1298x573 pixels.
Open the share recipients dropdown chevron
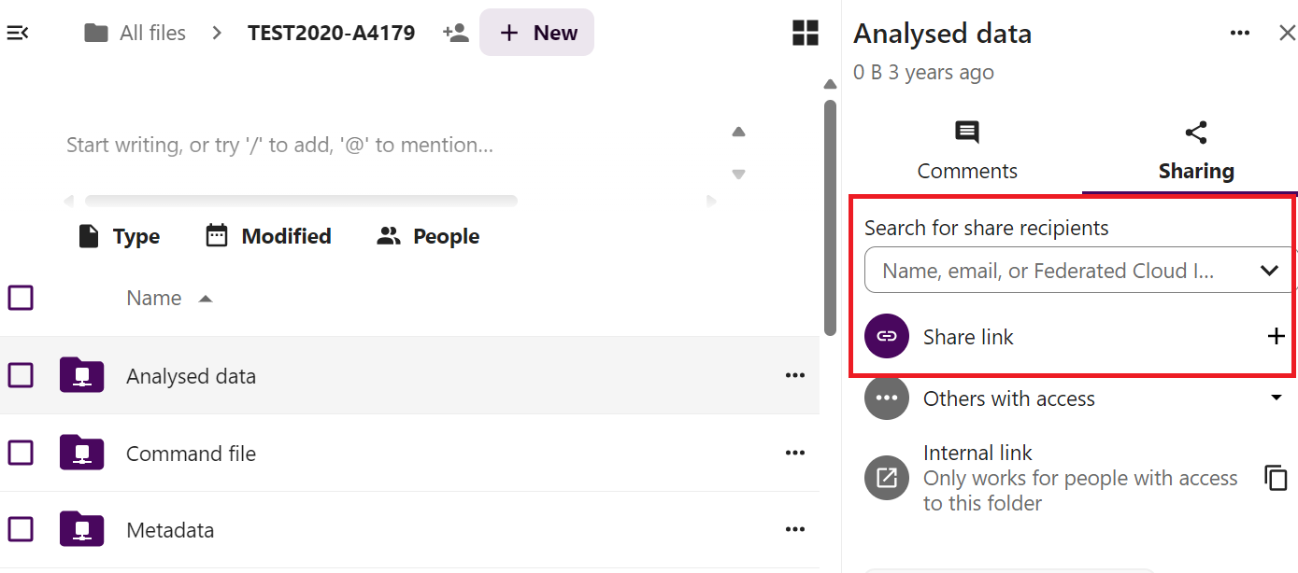[x=1269, y=270]
